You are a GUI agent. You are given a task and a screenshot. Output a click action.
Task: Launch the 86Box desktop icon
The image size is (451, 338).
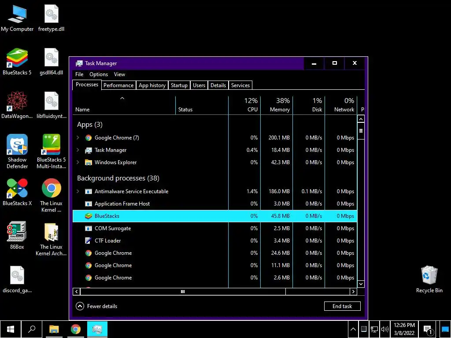tap(17, 235)
